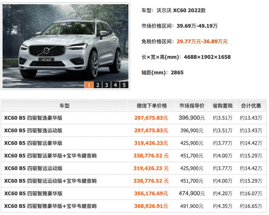Click the 省购置税 column header
Screen dimensions: 269x215
click(223, 105)
